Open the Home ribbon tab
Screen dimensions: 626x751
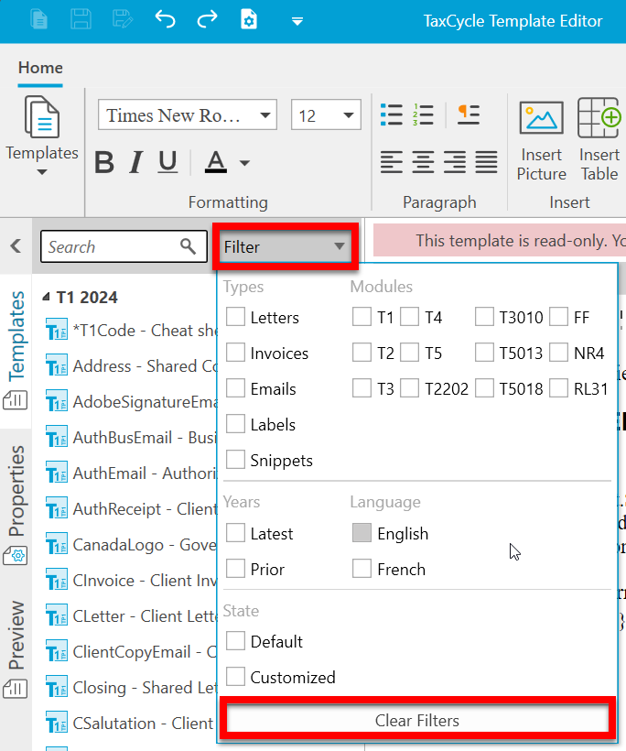(40, 68)
